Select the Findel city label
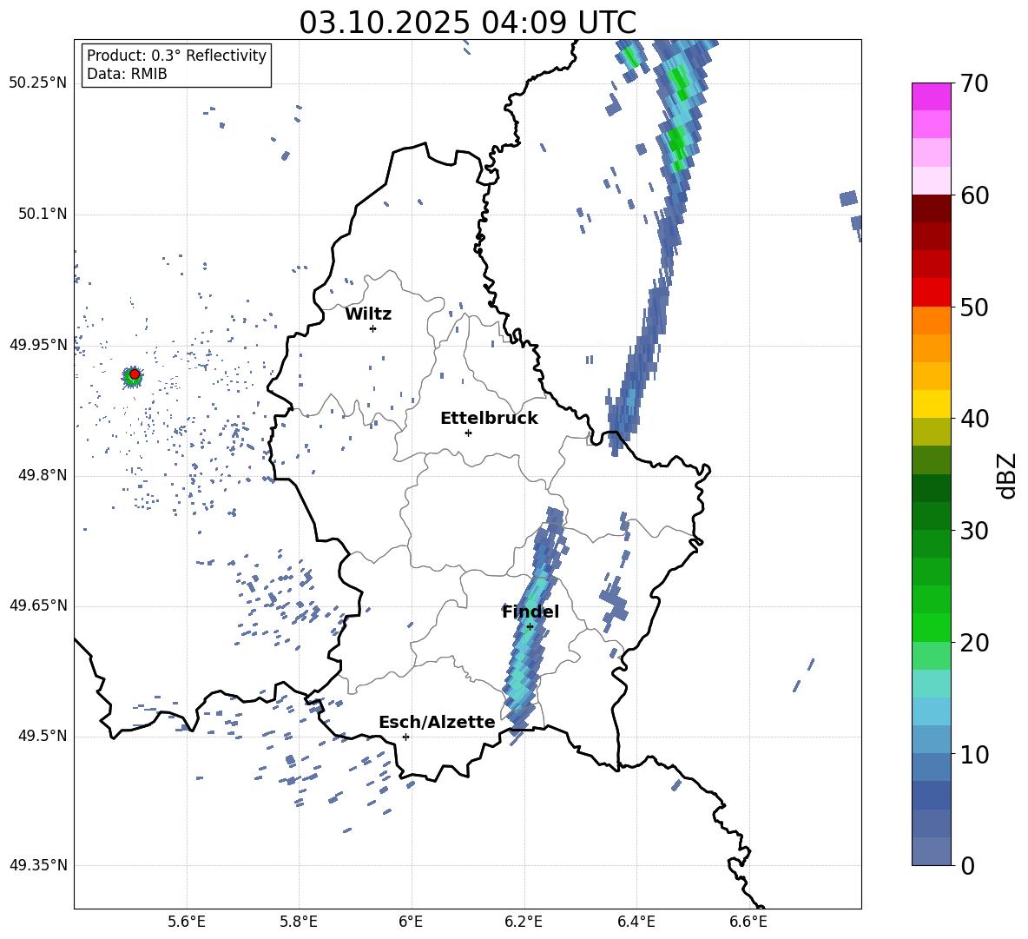This screenshot has height=939, width=1028. pyautogui.click(x=530, y=612)
